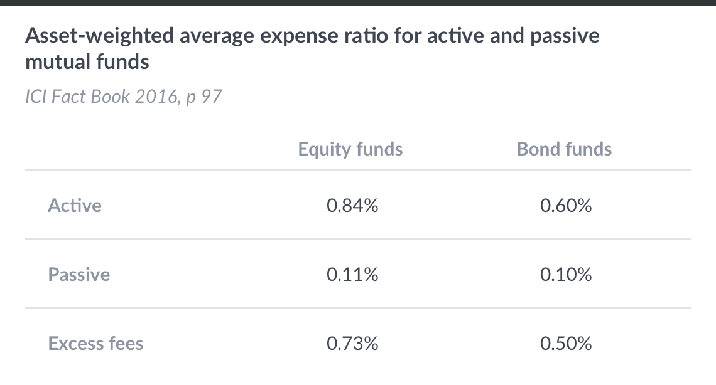Image resolution: width=716 pixels, height=385 pixels.
Task: Click the 'p 97' page reference
Action: 204,97
